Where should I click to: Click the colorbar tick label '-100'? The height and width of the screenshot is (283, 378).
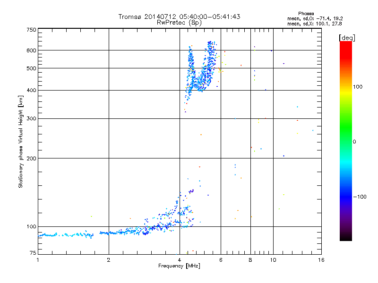[x=360, y=197]
